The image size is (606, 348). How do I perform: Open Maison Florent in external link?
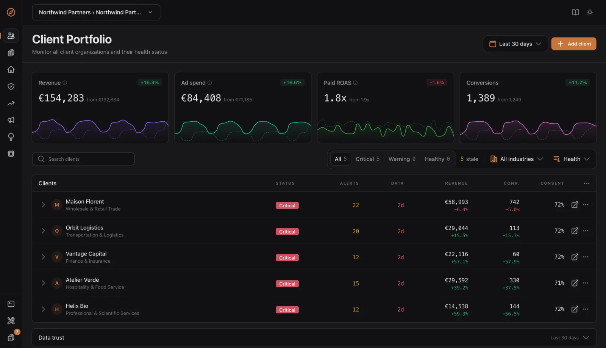pos(575,205)
